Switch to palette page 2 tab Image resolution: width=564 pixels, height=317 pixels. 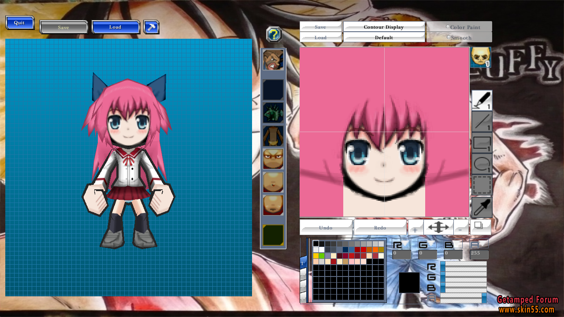(303, 275)
